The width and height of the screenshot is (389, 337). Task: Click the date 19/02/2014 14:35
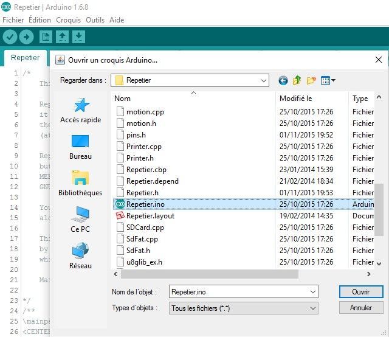click(306, 215)
